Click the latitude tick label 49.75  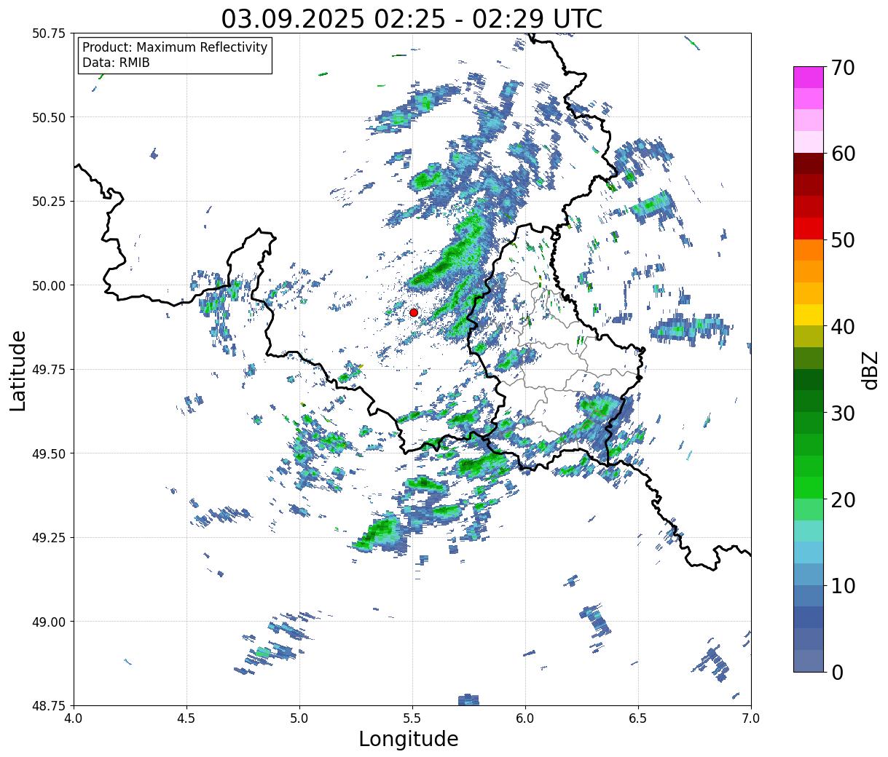point(48,370)
